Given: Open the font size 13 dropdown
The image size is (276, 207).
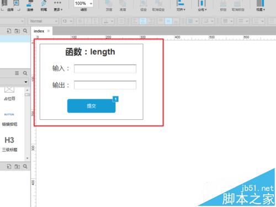Looking at the screenshot, I should [x=67, y=21].
